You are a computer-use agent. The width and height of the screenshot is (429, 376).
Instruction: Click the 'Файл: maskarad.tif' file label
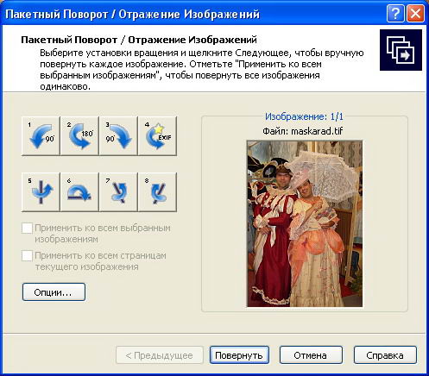[303, 131]
